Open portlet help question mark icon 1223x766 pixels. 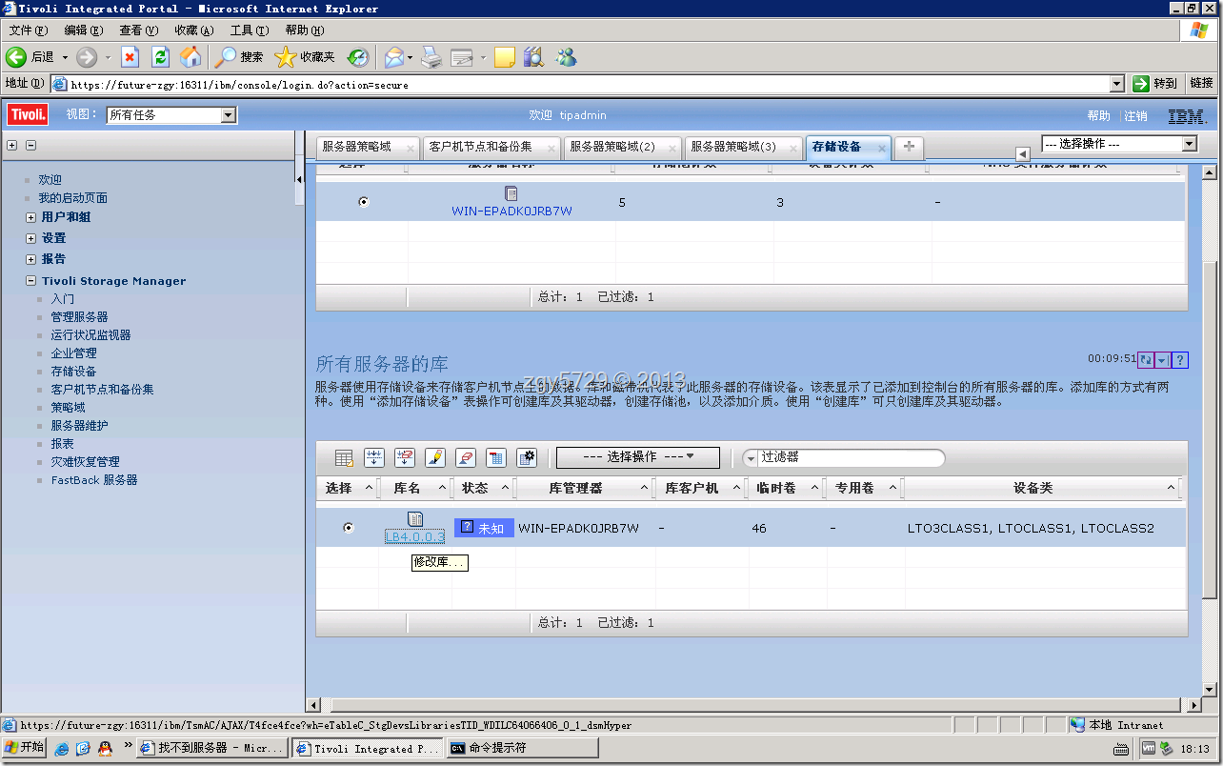tap(1180, 360)
